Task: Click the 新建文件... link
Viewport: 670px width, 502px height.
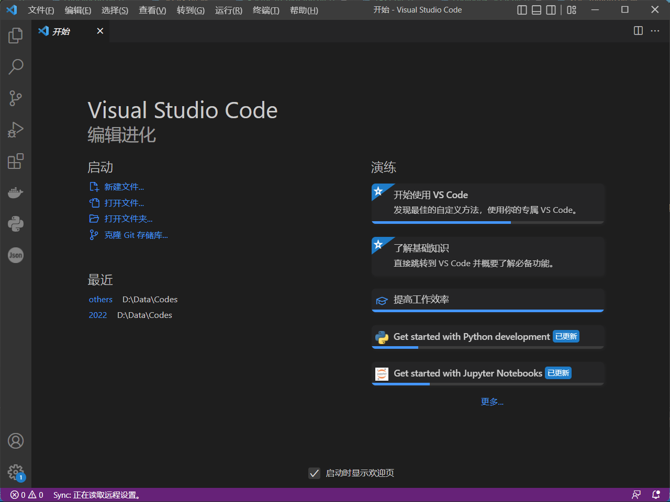Action: pos(124,187)
